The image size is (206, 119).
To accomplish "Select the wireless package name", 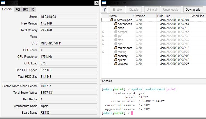I will [x=123, y=64].
